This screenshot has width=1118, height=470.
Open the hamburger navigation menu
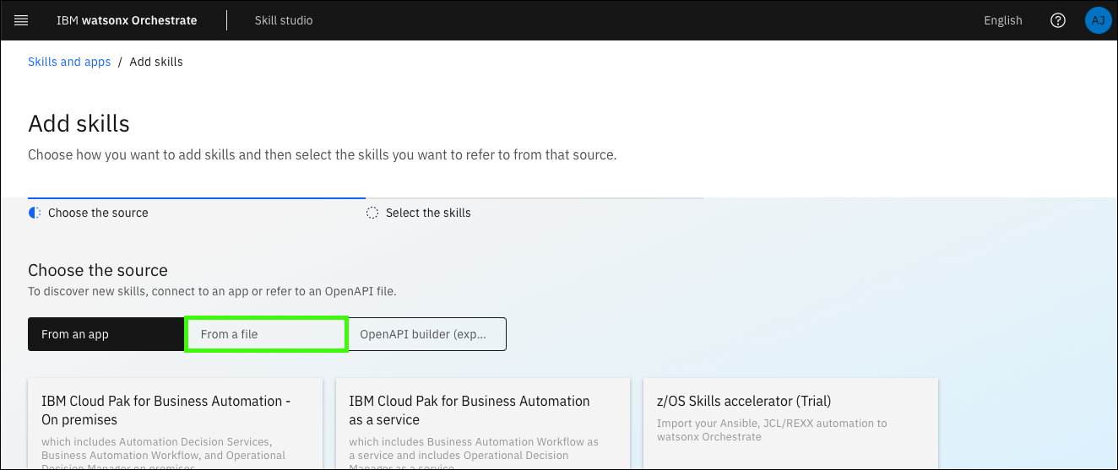(x=21, y=20)
